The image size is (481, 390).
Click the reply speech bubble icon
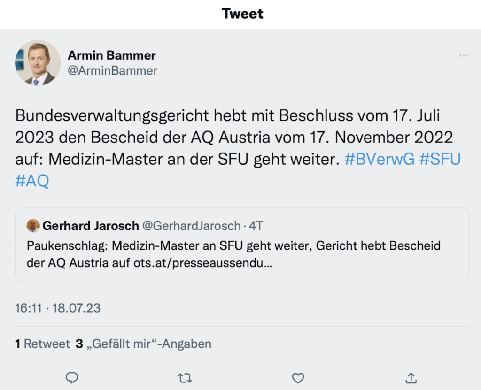[x=72, y=377]
